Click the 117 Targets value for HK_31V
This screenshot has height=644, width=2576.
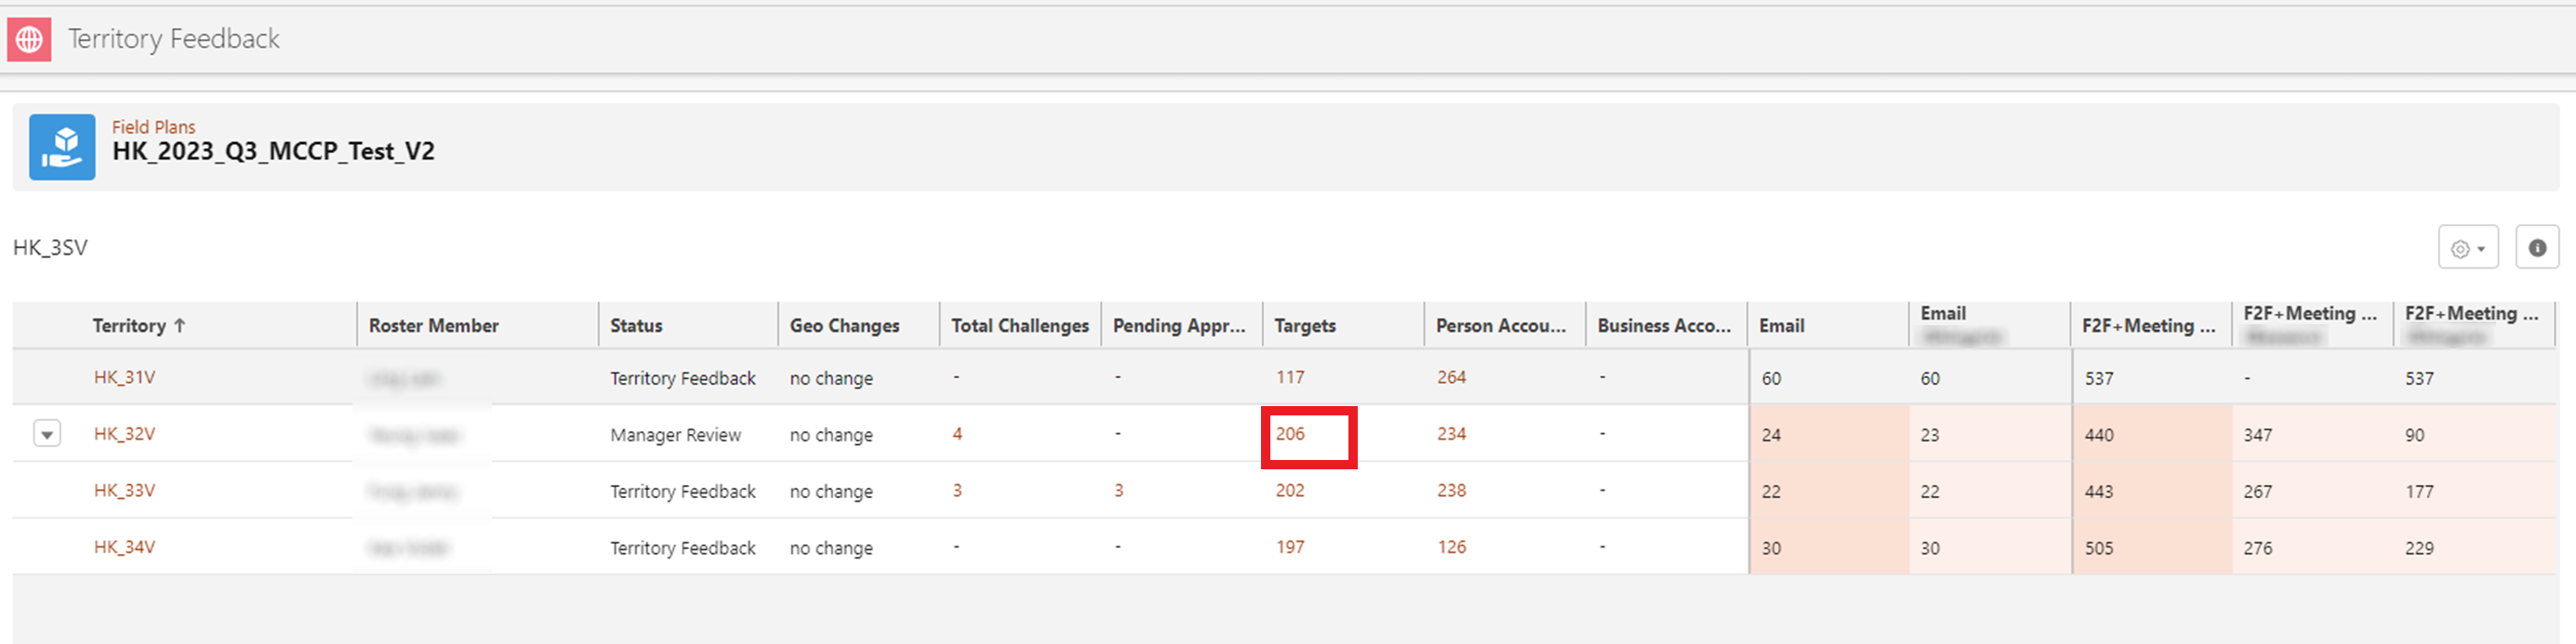pos(1290,378)
